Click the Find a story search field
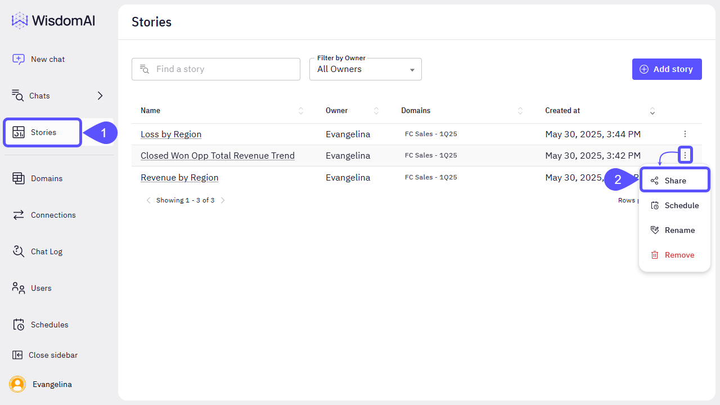720x405 pixels. click(x=216, y=69)
